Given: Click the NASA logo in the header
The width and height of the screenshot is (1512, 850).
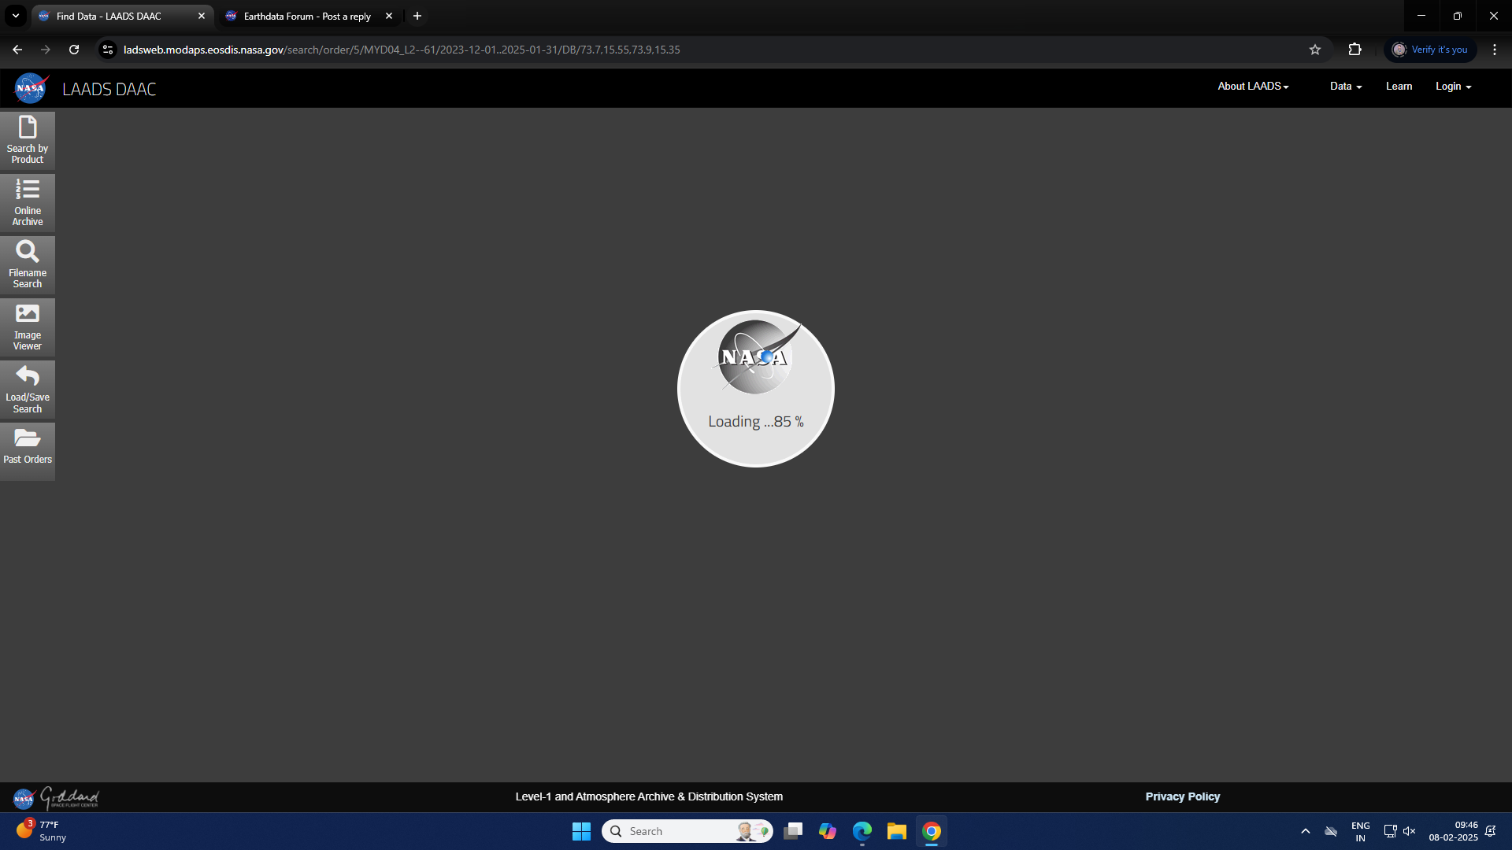Looking at the screenshot, I should [30, 87].
